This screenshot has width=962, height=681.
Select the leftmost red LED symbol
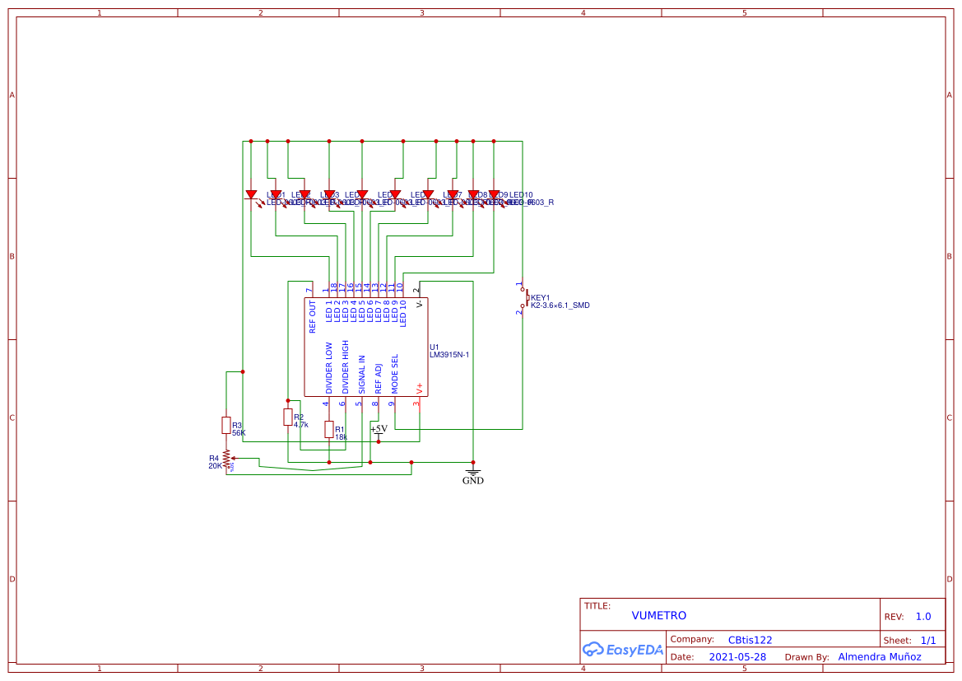point(251,196)
